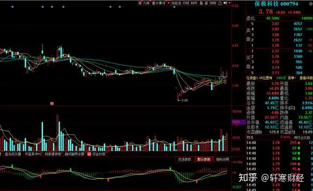The height and width of the screenshot is (191, 313).
Task: Click the 3.05 lowest price label
Action: [184, 100]
